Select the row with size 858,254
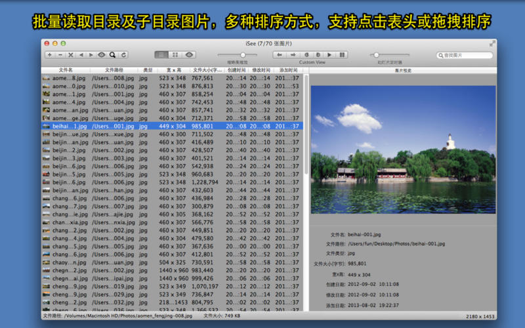The width and height of the screenshot is (525, 328). click(x=172, y=94)
